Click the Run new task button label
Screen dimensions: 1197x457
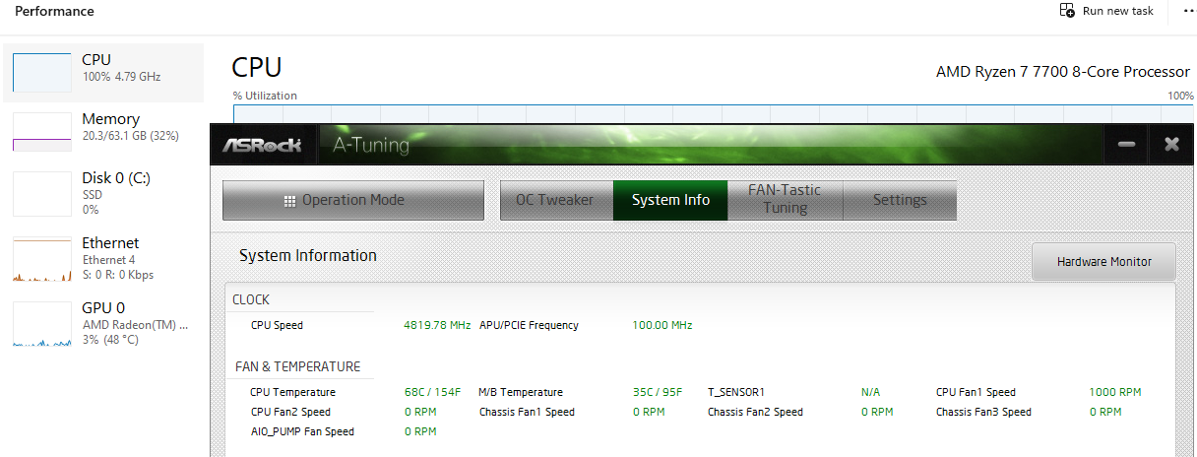pyautogui.click(x=1118, y=11)
